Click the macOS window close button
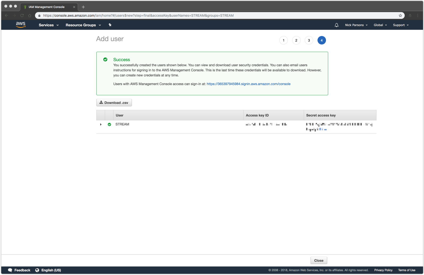 click(x=6, y=6)
